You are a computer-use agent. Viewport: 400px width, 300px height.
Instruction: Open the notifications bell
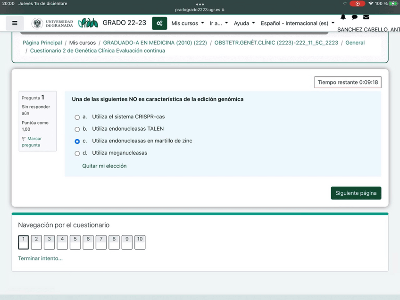(x=343, y=17)
